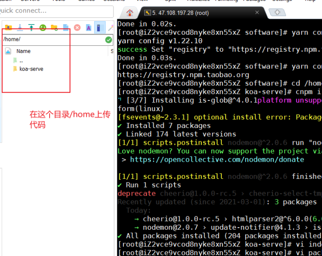The height and width of the screenshot is (256, 322).
Task: Click the upload to current folder icon
Action: pyautogui.click(x=32, y=28)
